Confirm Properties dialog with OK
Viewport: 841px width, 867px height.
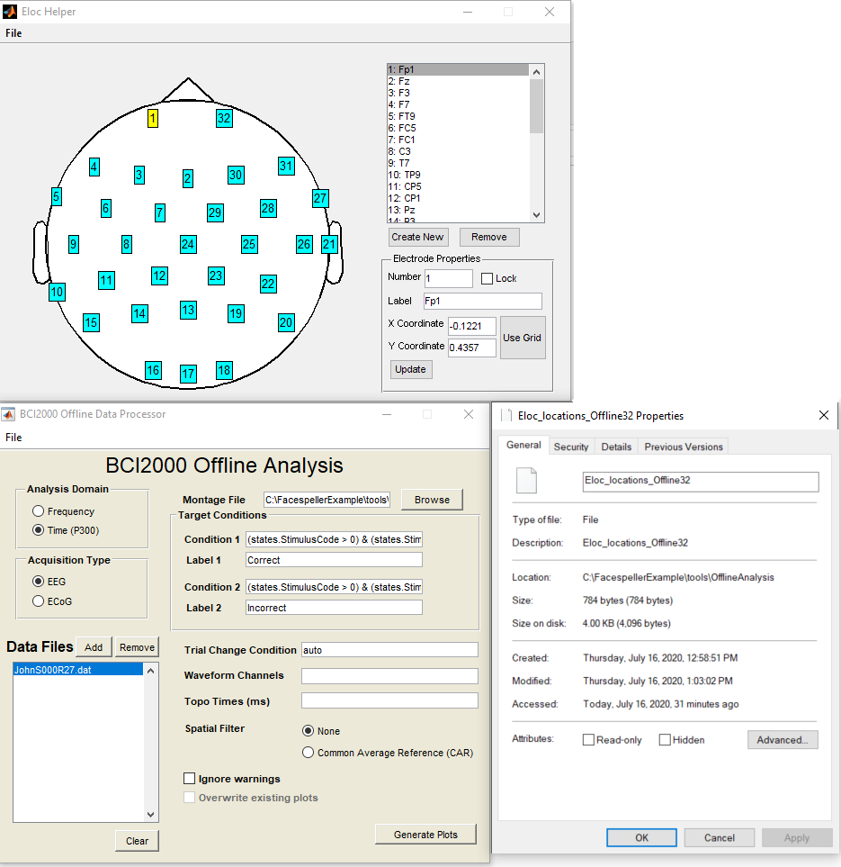point(641,837)
